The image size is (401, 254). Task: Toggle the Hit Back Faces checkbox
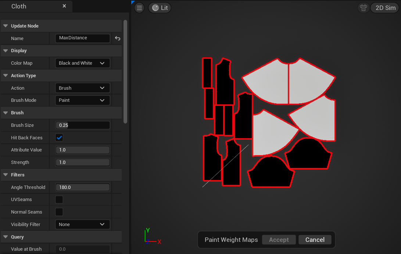(x=59, y=137)
